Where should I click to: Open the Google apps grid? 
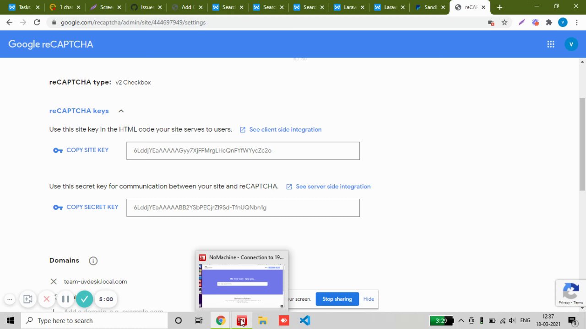click(x=551, y=44)
